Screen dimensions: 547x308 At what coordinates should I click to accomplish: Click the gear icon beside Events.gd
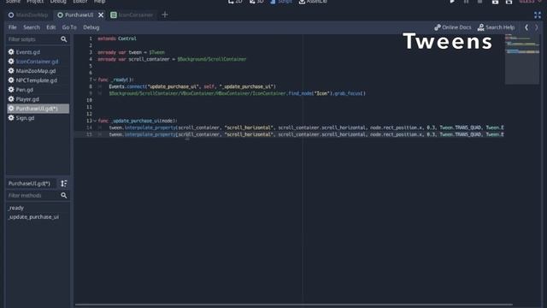[x=11, y=52]
